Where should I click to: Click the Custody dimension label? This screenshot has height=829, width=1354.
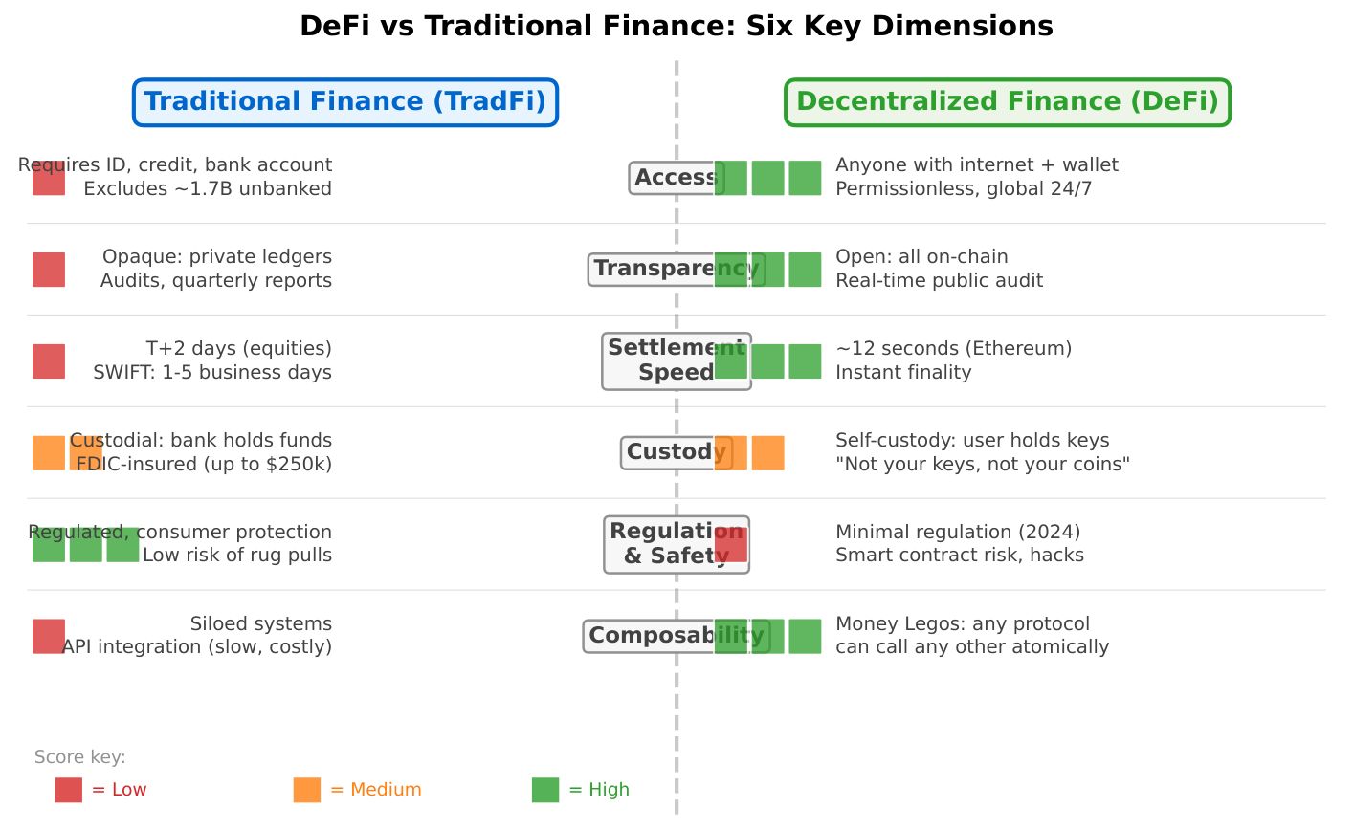pyautogui.click(x=676, y=452)
